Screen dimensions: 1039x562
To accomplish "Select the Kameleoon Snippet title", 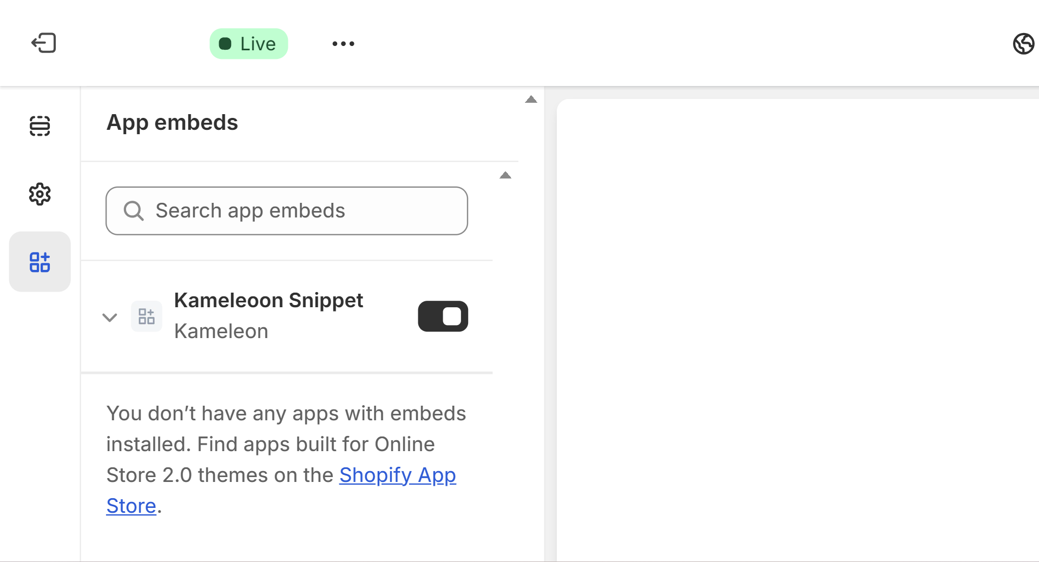I will (x=268, y=300).
